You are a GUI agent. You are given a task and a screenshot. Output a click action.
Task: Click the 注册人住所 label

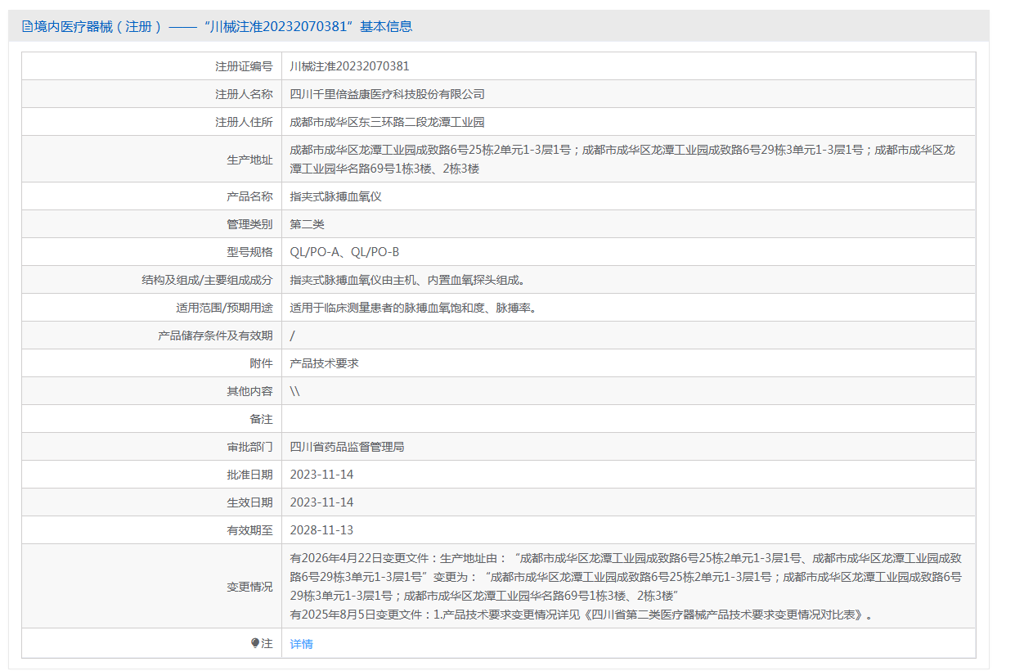coord(244,122)
